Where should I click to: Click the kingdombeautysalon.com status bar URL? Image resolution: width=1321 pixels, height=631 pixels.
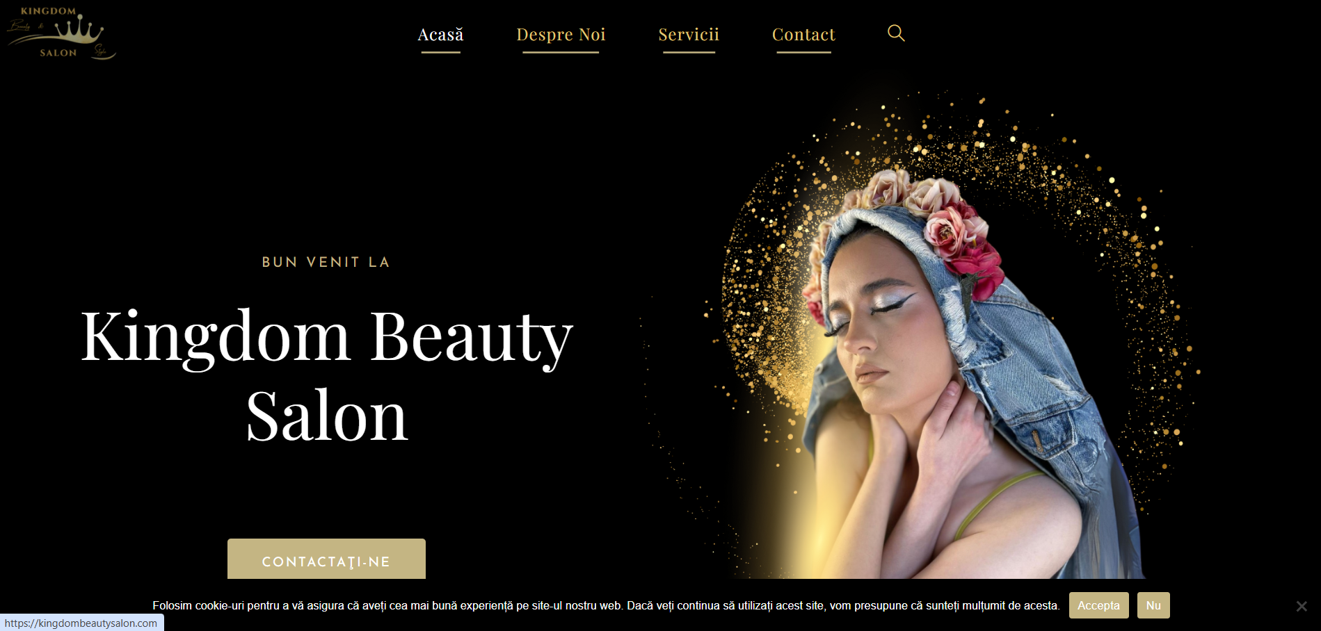pyautogui.click(x=81, y=623)
